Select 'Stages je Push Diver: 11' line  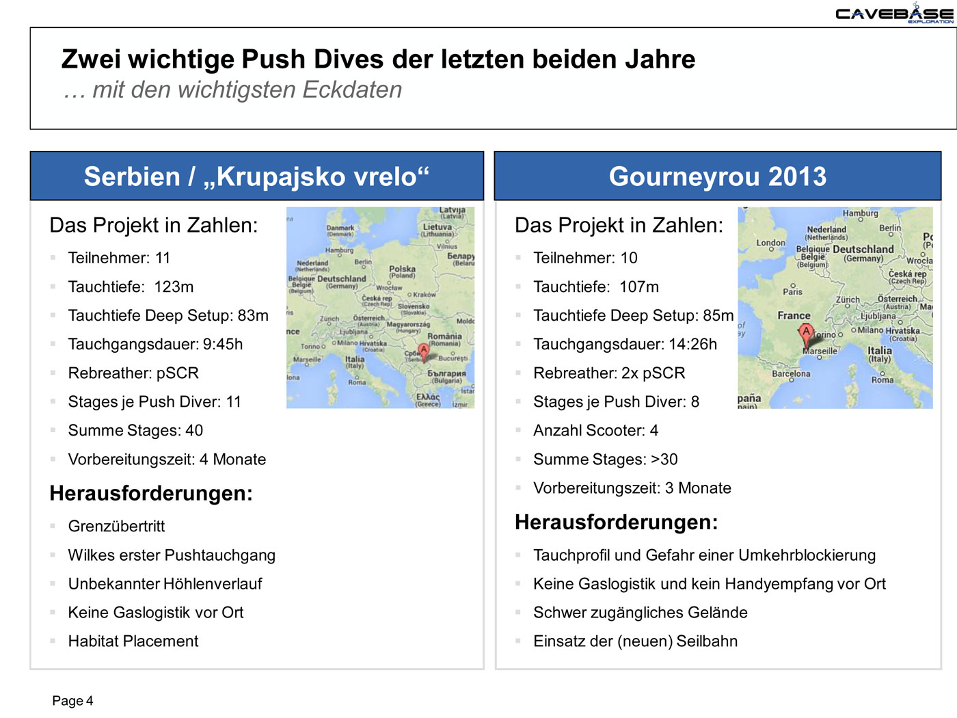click(x=154, y=401)
